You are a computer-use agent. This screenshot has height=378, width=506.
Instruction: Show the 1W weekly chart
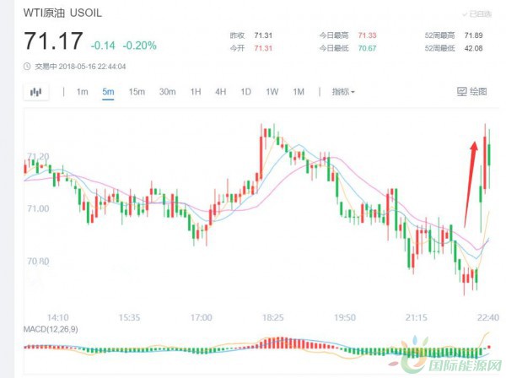[x=272, y=91]
